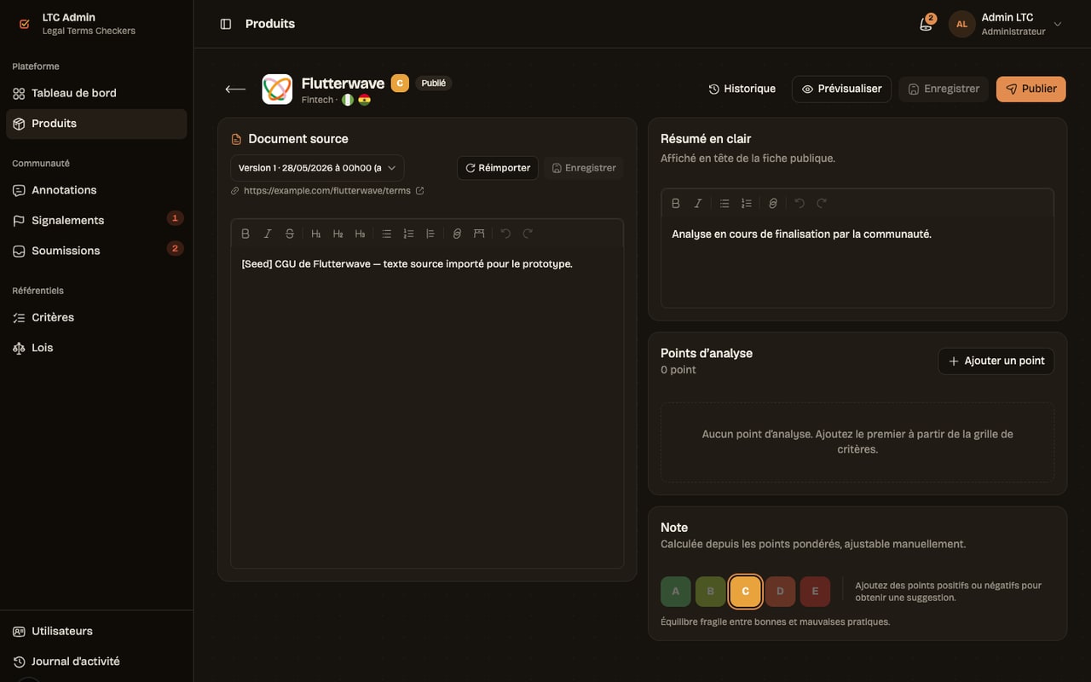The image size is (1091, 682).
Task: Set Heading 3 in the Document source editor
Action: (361, 234)
